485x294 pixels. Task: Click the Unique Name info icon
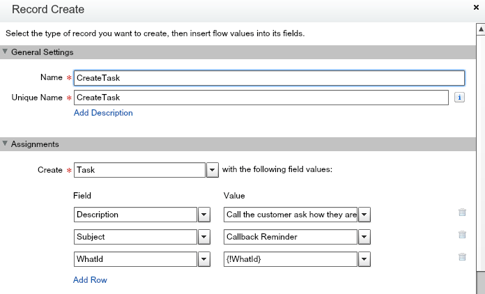(459, 98)
